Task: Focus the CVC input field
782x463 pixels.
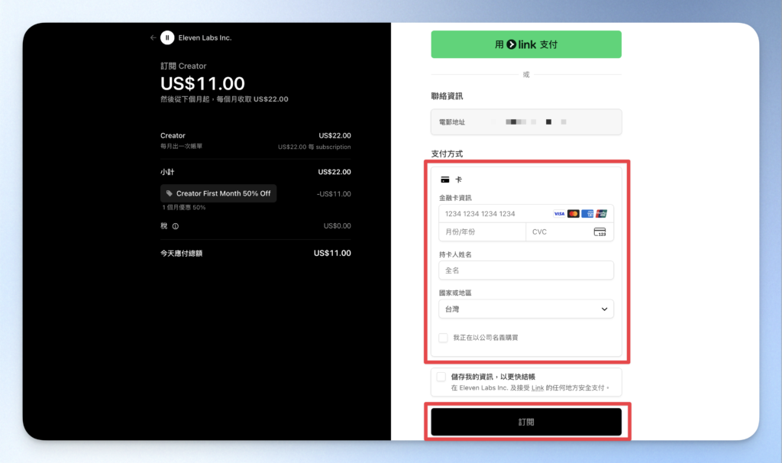Action: (570, 232)
